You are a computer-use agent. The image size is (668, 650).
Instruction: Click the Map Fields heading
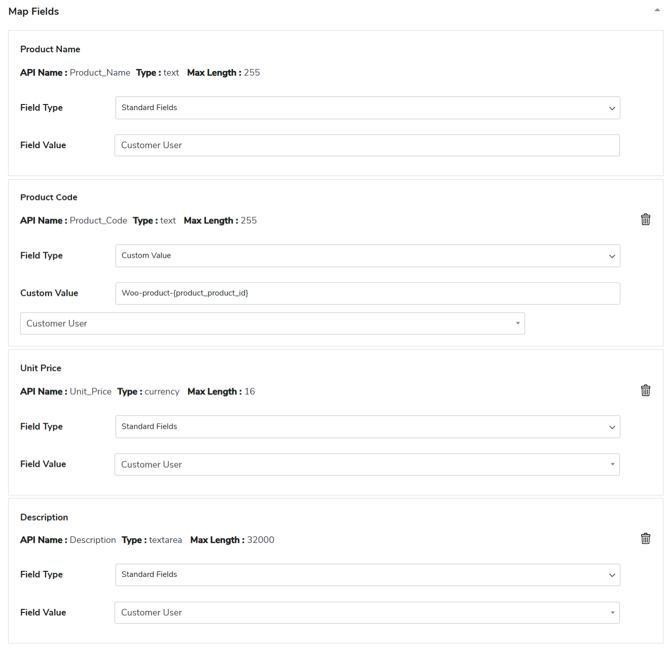pos(33,11)
